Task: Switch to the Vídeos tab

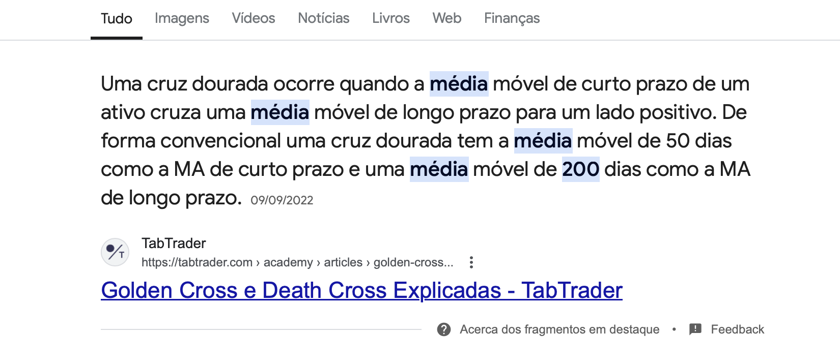Action: tap(254, 18)
